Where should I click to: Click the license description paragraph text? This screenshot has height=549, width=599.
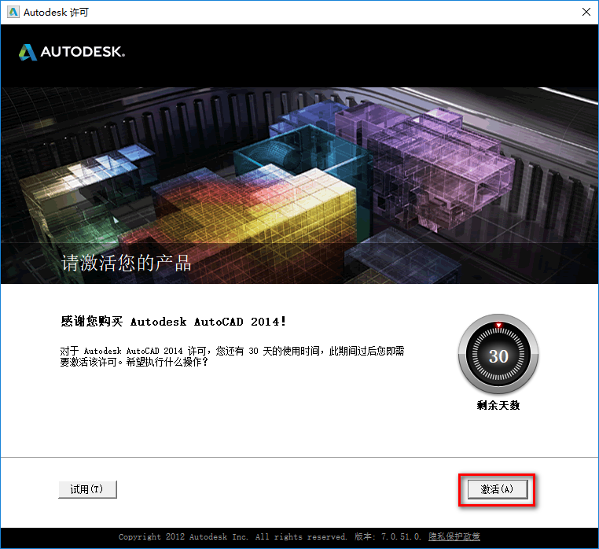click(x=236, y=357)
